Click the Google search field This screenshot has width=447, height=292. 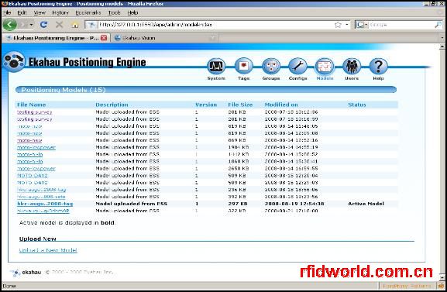click(401, 25)
